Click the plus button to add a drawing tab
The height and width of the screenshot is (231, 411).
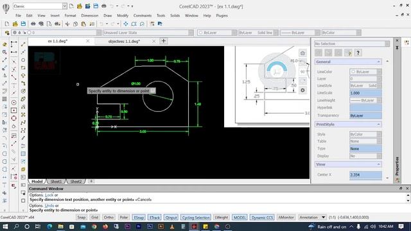[164, 41]
